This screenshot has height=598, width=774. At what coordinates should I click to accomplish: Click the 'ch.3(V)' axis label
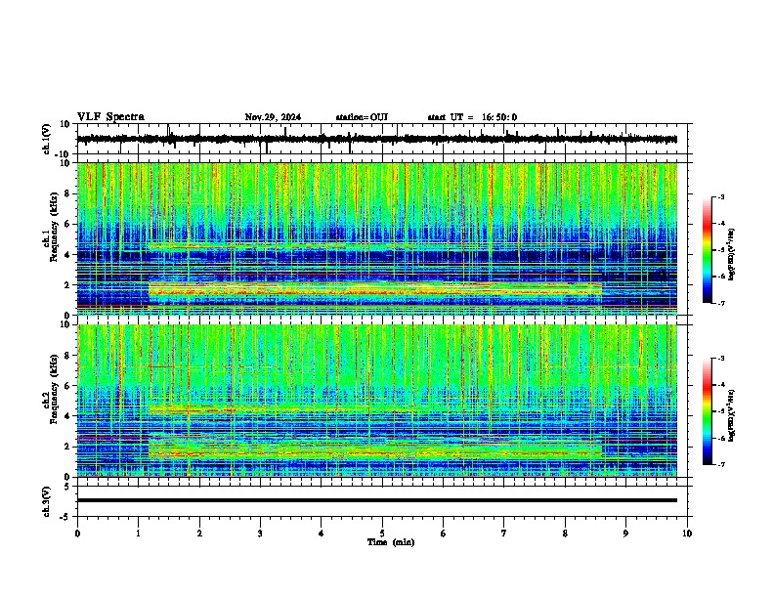[x=47, y=501]
